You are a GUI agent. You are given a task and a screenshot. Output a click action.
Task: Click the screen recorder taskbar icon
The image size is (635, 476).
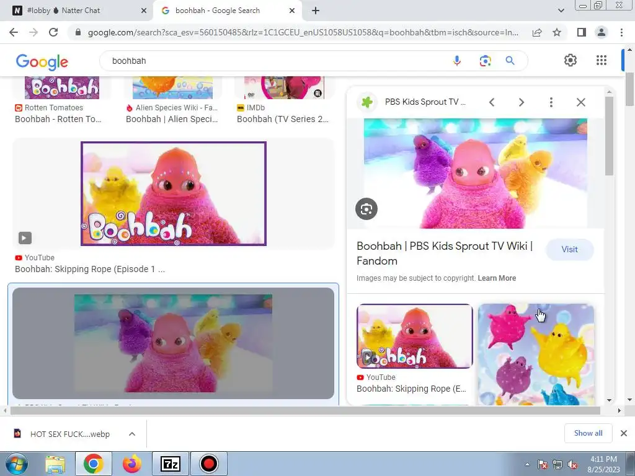[x=209, y=464]
